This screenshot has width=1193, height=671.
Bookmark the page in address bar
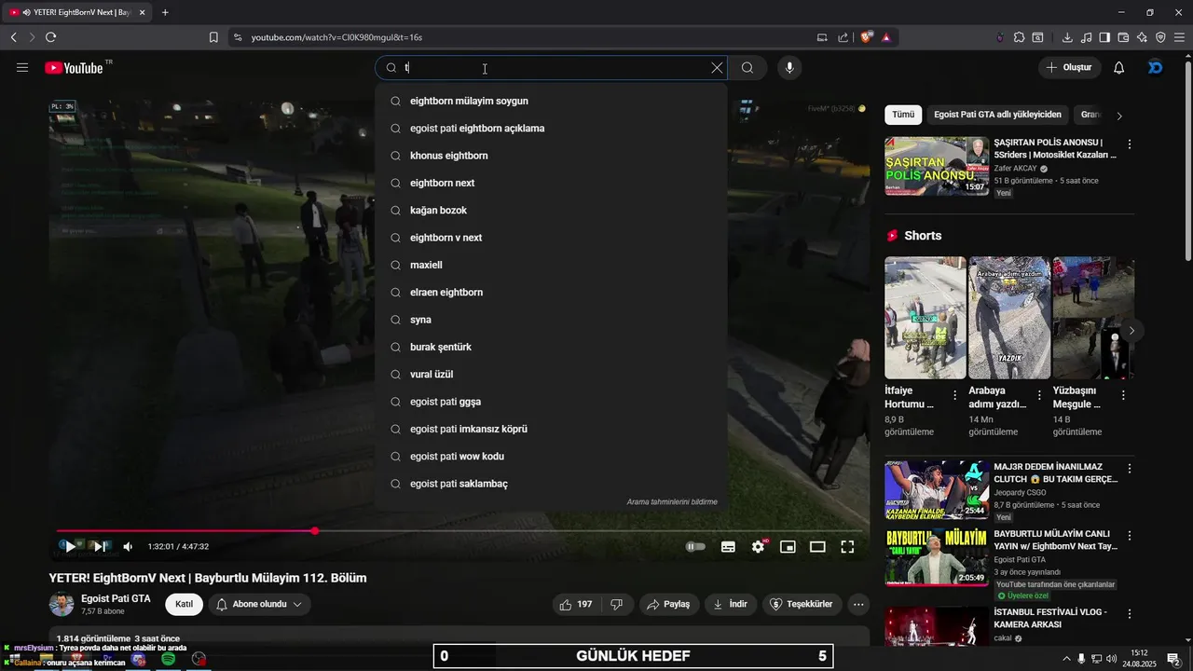click(213, 37)
